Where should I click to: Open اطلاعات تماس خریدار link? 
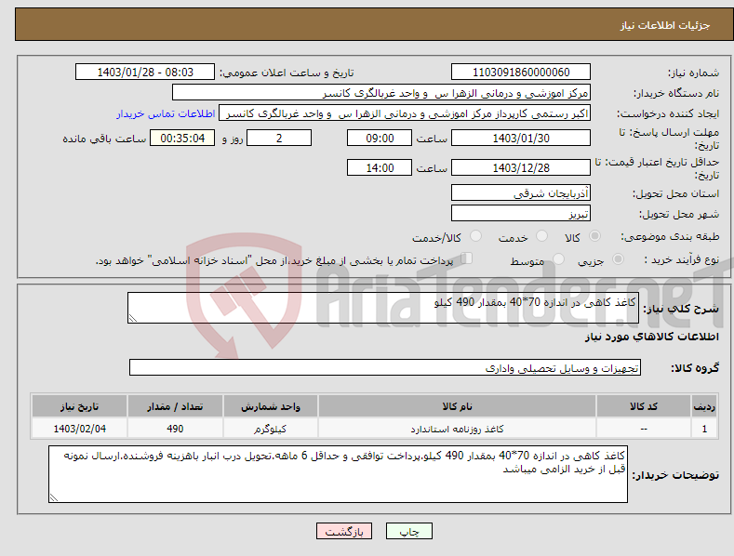166,113
